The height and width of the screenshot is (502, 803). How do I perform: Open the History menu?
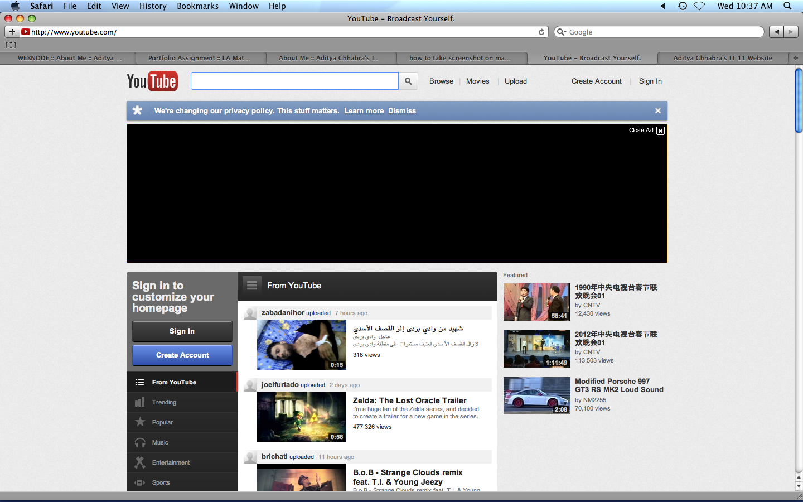[153, 6]
